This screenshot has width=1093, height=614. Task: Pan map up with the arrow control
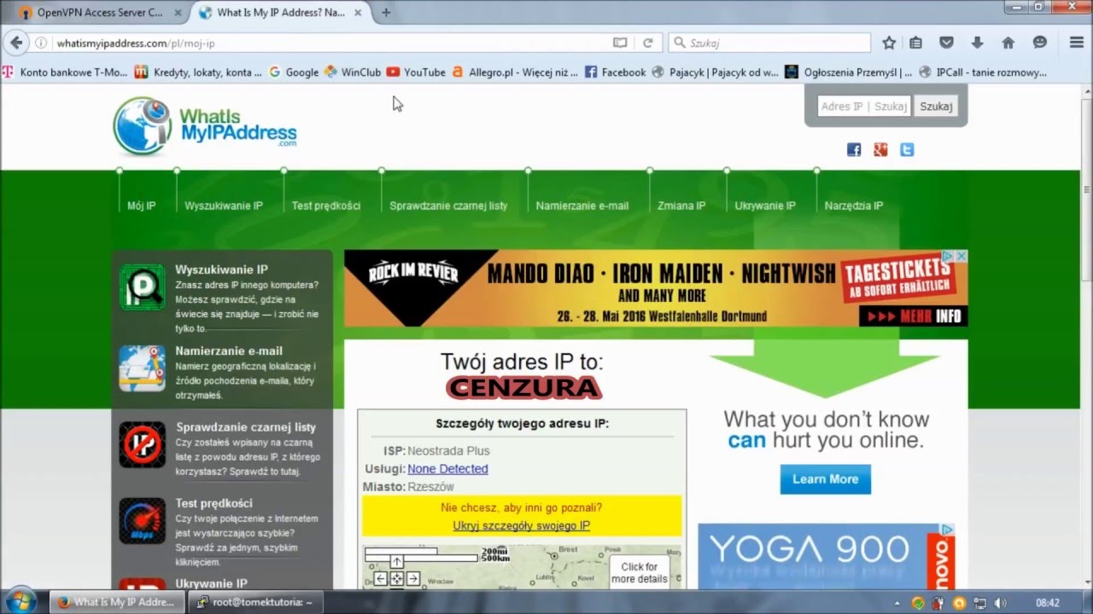point(397,562)
